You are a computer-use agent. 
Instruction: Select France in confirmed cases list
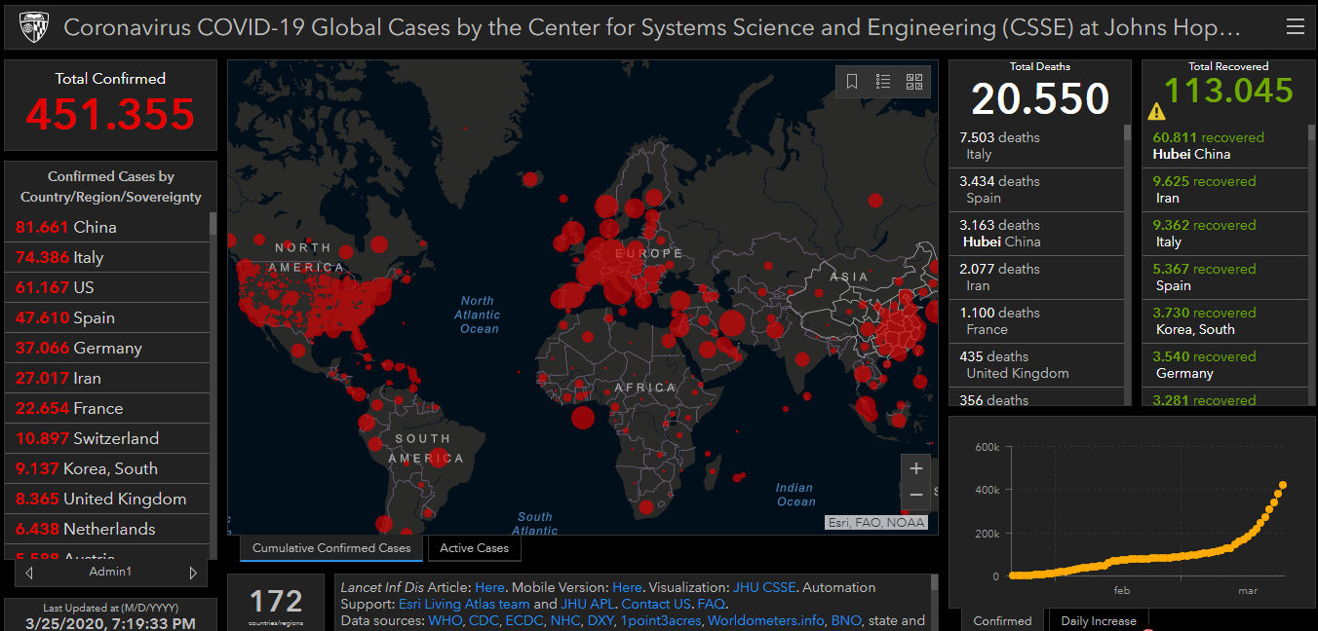107,408
